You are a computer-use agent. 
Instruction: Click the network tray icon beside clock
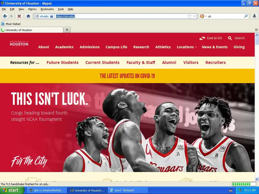click(x=240, y=190)
